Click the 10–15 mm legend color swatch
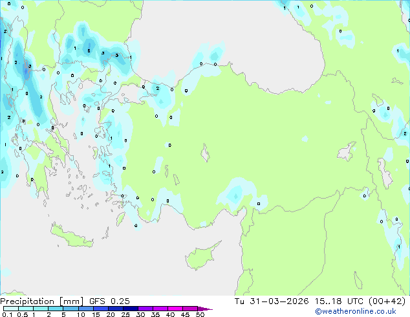Image resolution: width=410 pixels, height=317 pixels. [85, 309]
